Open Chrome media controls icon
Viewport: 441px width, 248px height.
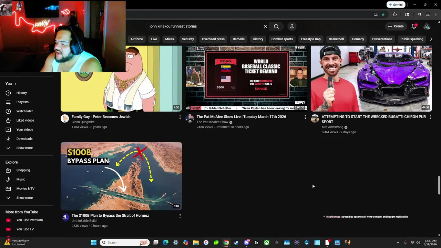(x=419, y=14)
